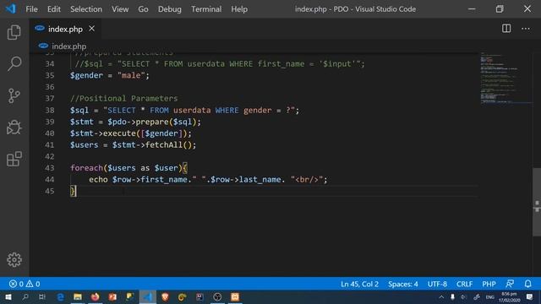Select language mode PHP
The image size is (541, 304).
[x=489, y=284]
